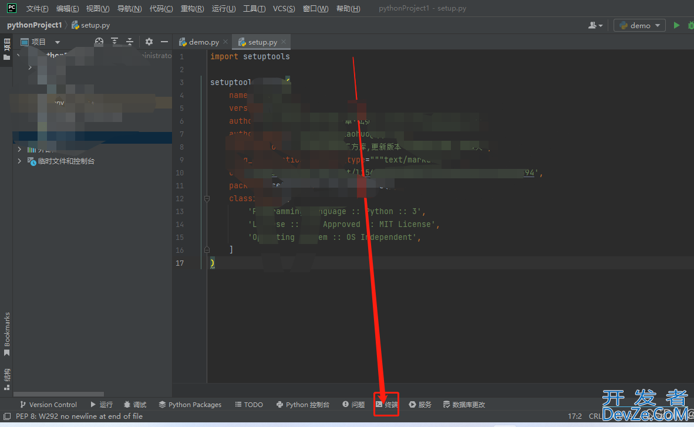Toggle the 项目 tool window sidebar button

click(6, 49)
